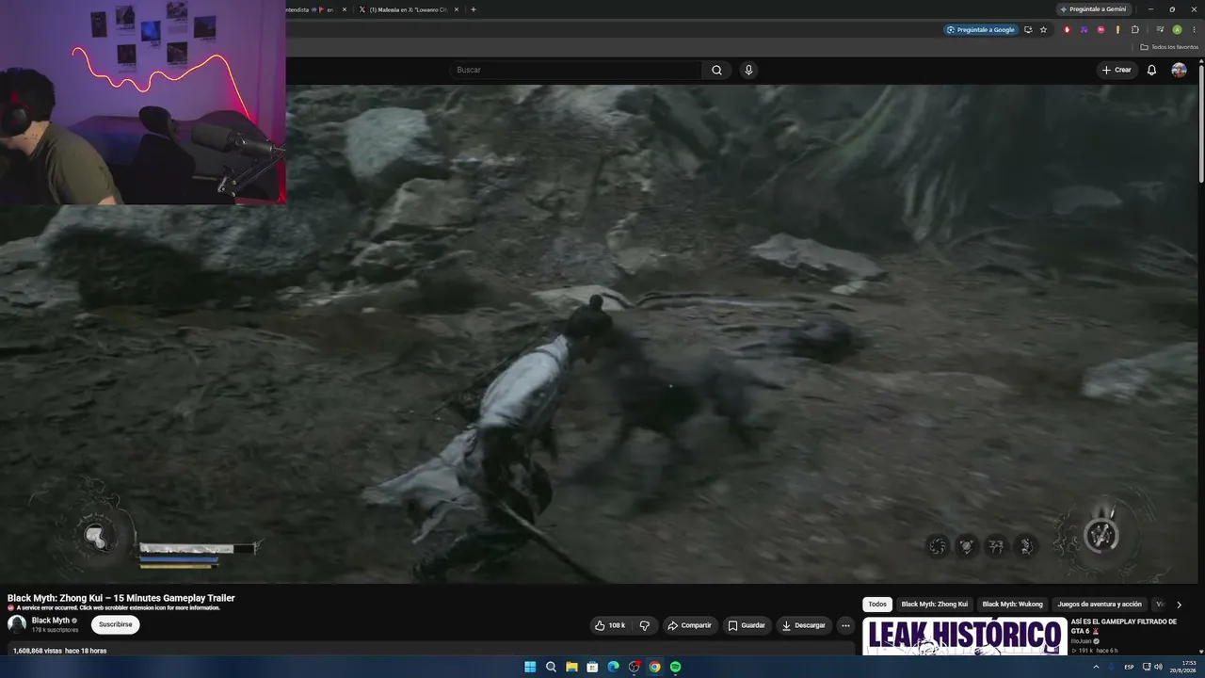The height and width of the screenshot is (678, 1205).
Task: Expand the description showing 1,608,868 vistas
Action: point(429,651)
